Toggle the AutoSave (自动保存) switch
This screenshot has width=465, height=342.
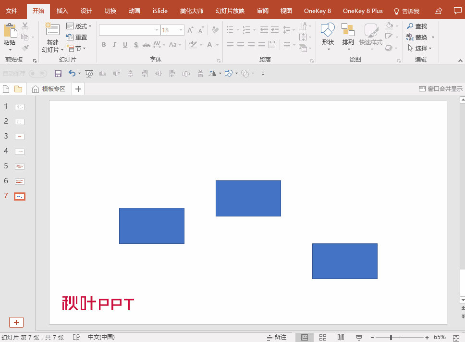(37, 74)
